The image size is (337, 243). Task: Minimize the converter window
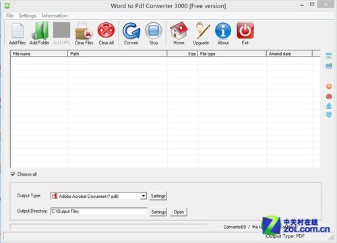(302, 5)
